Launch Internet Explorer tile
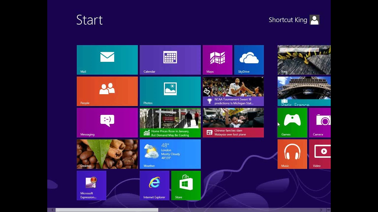This screenshot has height=212, width=378. click(154, 185)
